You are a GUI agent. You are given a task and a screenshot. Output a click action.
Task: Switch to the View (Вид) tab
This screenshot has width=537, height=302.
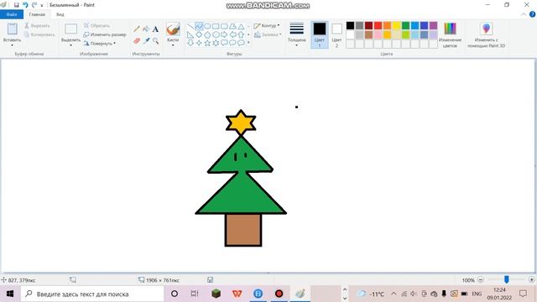pyautogui.click(x=60, y=14)
